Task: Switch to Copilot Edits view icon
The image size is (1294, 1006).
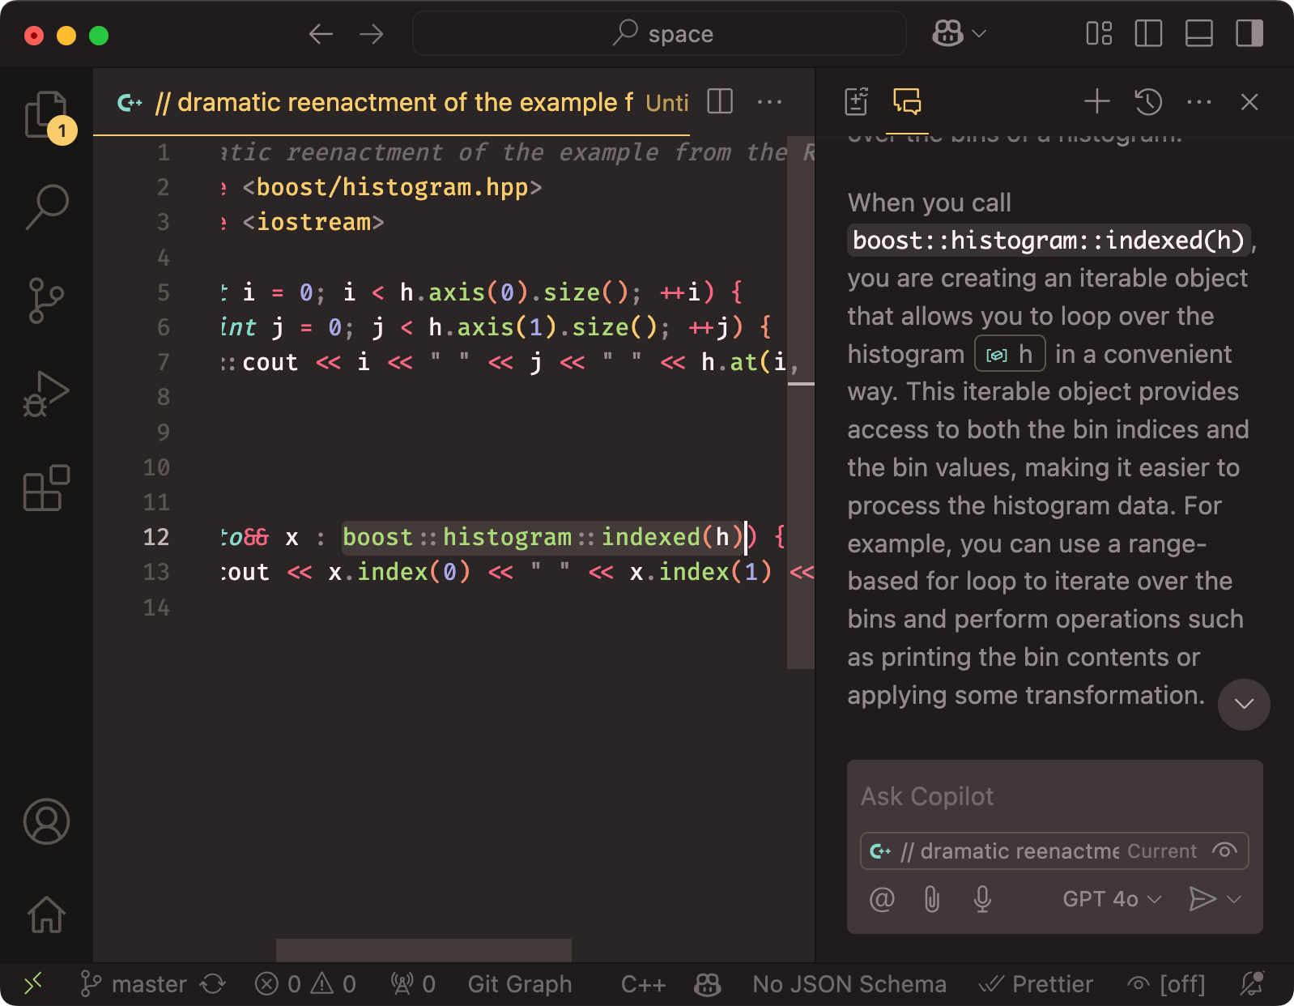Action: point(857,101)
